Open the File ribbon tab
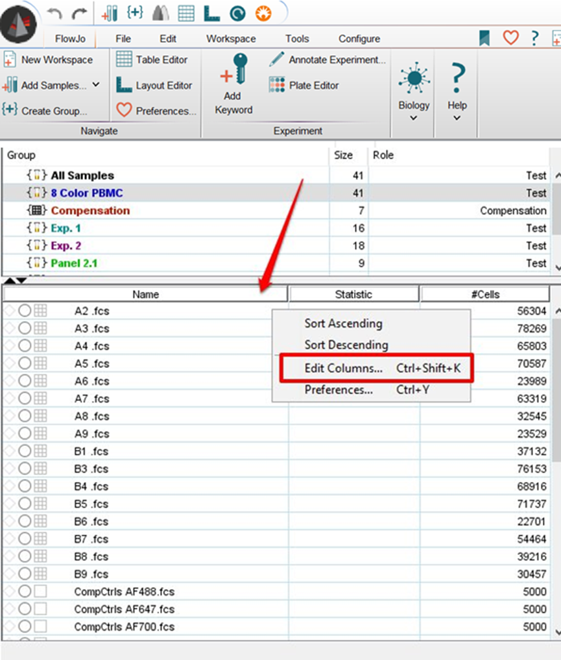 pos(123,39)
